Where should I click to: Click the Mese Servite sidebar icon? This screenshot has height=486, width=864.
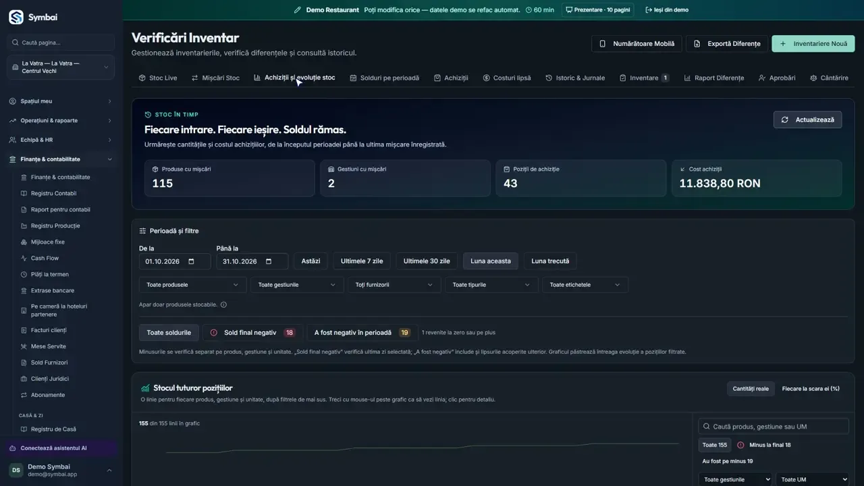pyautogui.click(x=24, y=347)
